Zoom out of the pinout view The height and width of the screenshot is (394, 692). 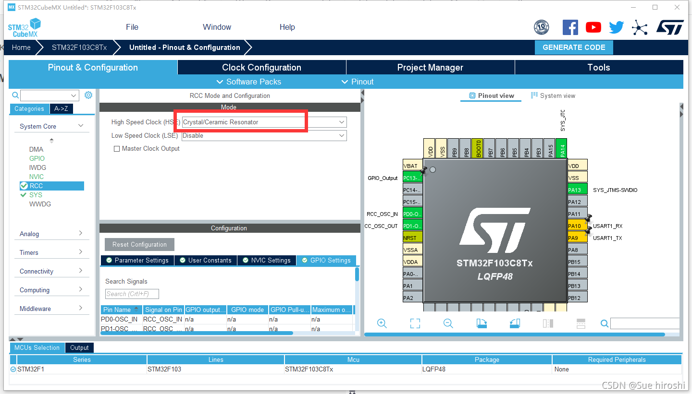tap(448, 323)
